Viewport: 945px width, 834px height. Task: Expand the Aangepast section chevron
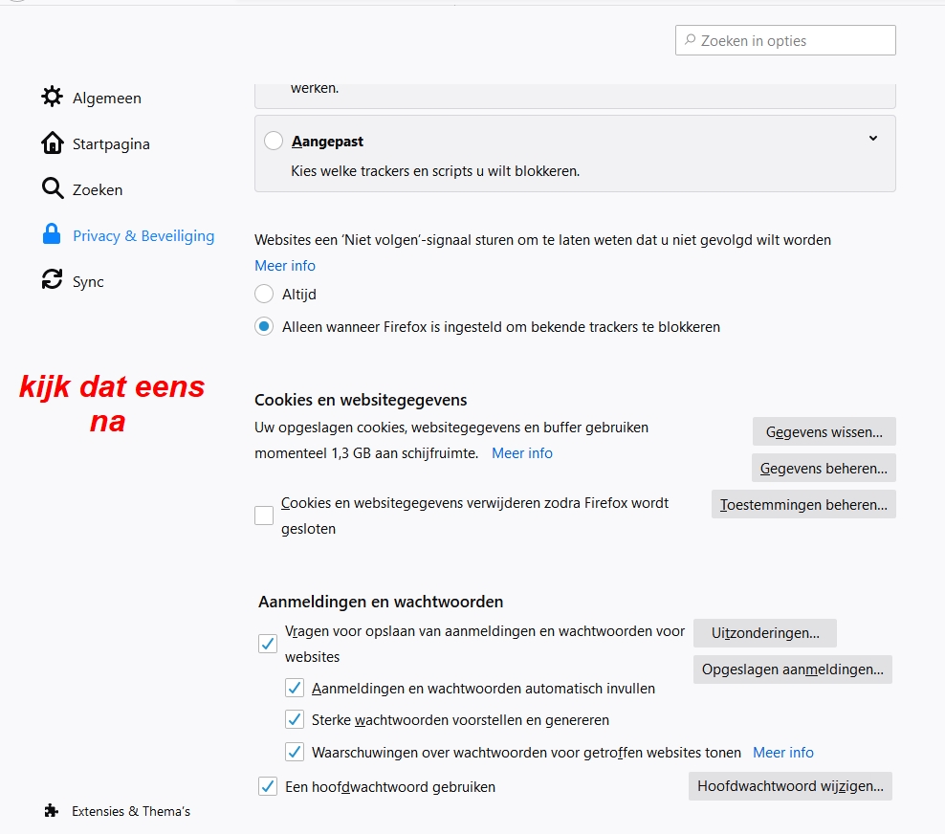872,139
